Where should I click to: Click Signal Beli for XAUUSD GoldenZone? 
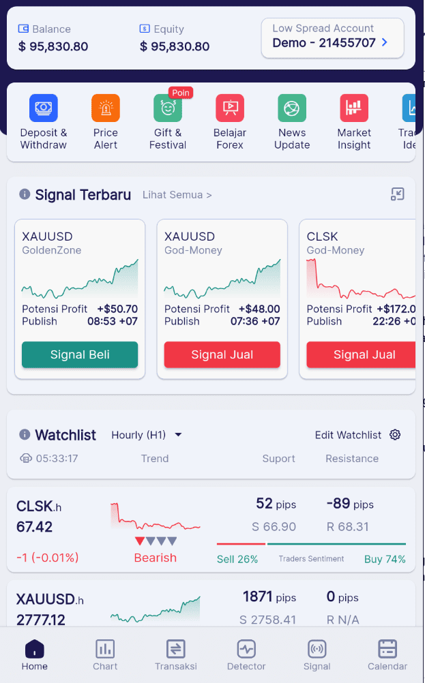80,354
